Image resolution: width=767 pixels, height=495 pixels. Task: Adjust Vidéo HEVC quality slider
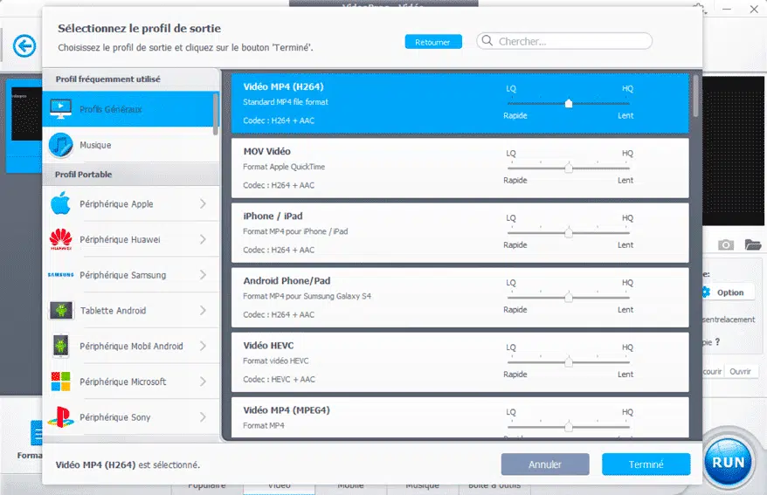pyautogui.click(x=569, y=362)
